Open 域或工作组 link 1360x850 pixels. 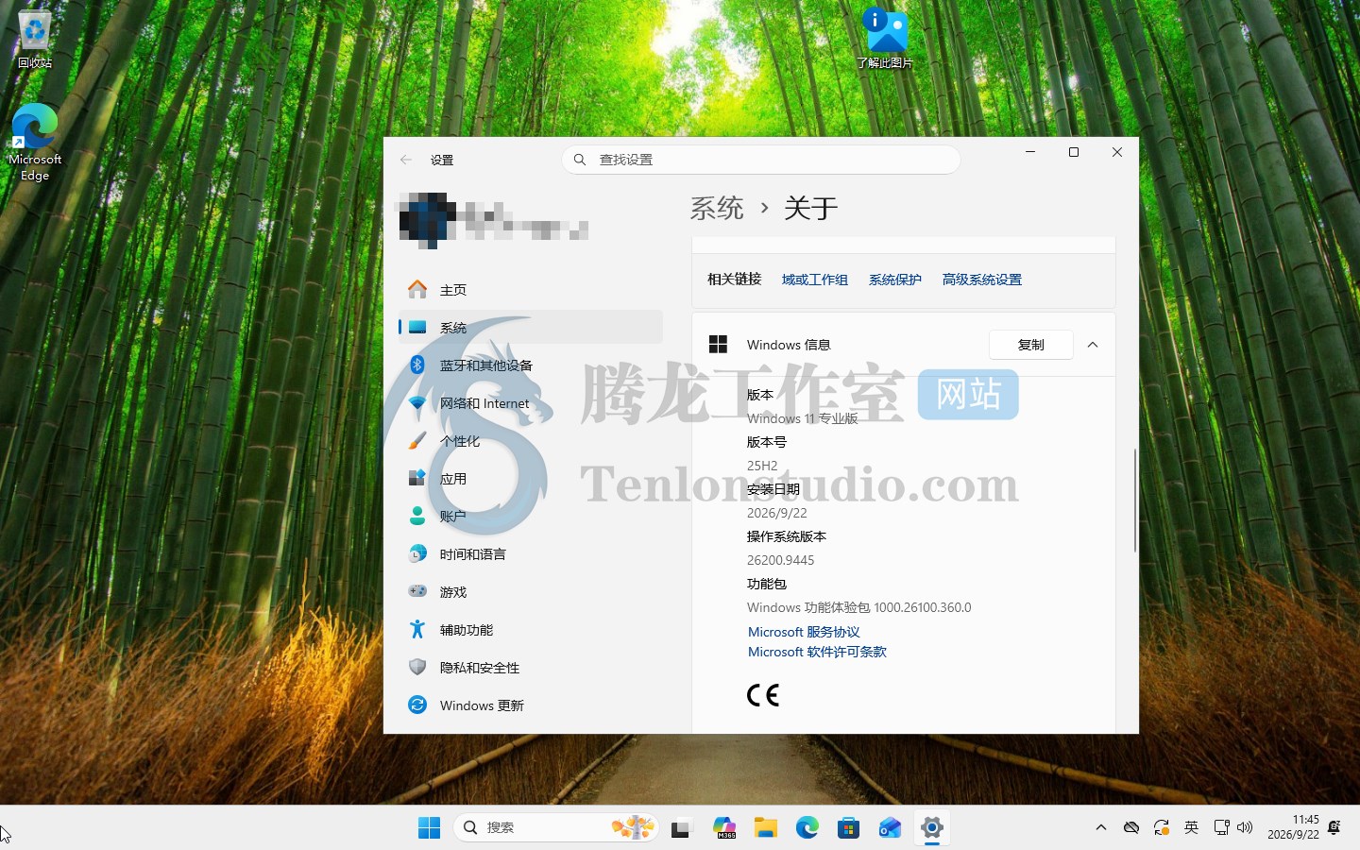815,280
